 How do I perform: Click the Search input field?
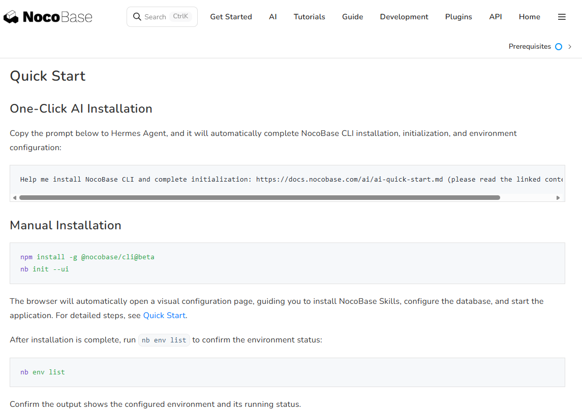(x=162, y=17)
